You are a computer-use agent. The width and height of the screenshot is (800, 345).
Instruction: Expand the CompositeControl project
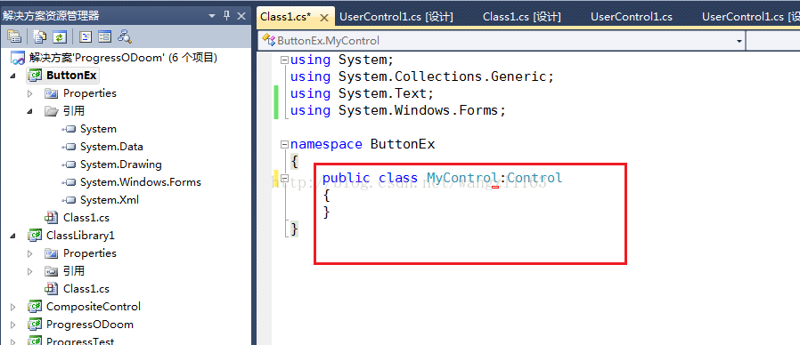(13, 308)
